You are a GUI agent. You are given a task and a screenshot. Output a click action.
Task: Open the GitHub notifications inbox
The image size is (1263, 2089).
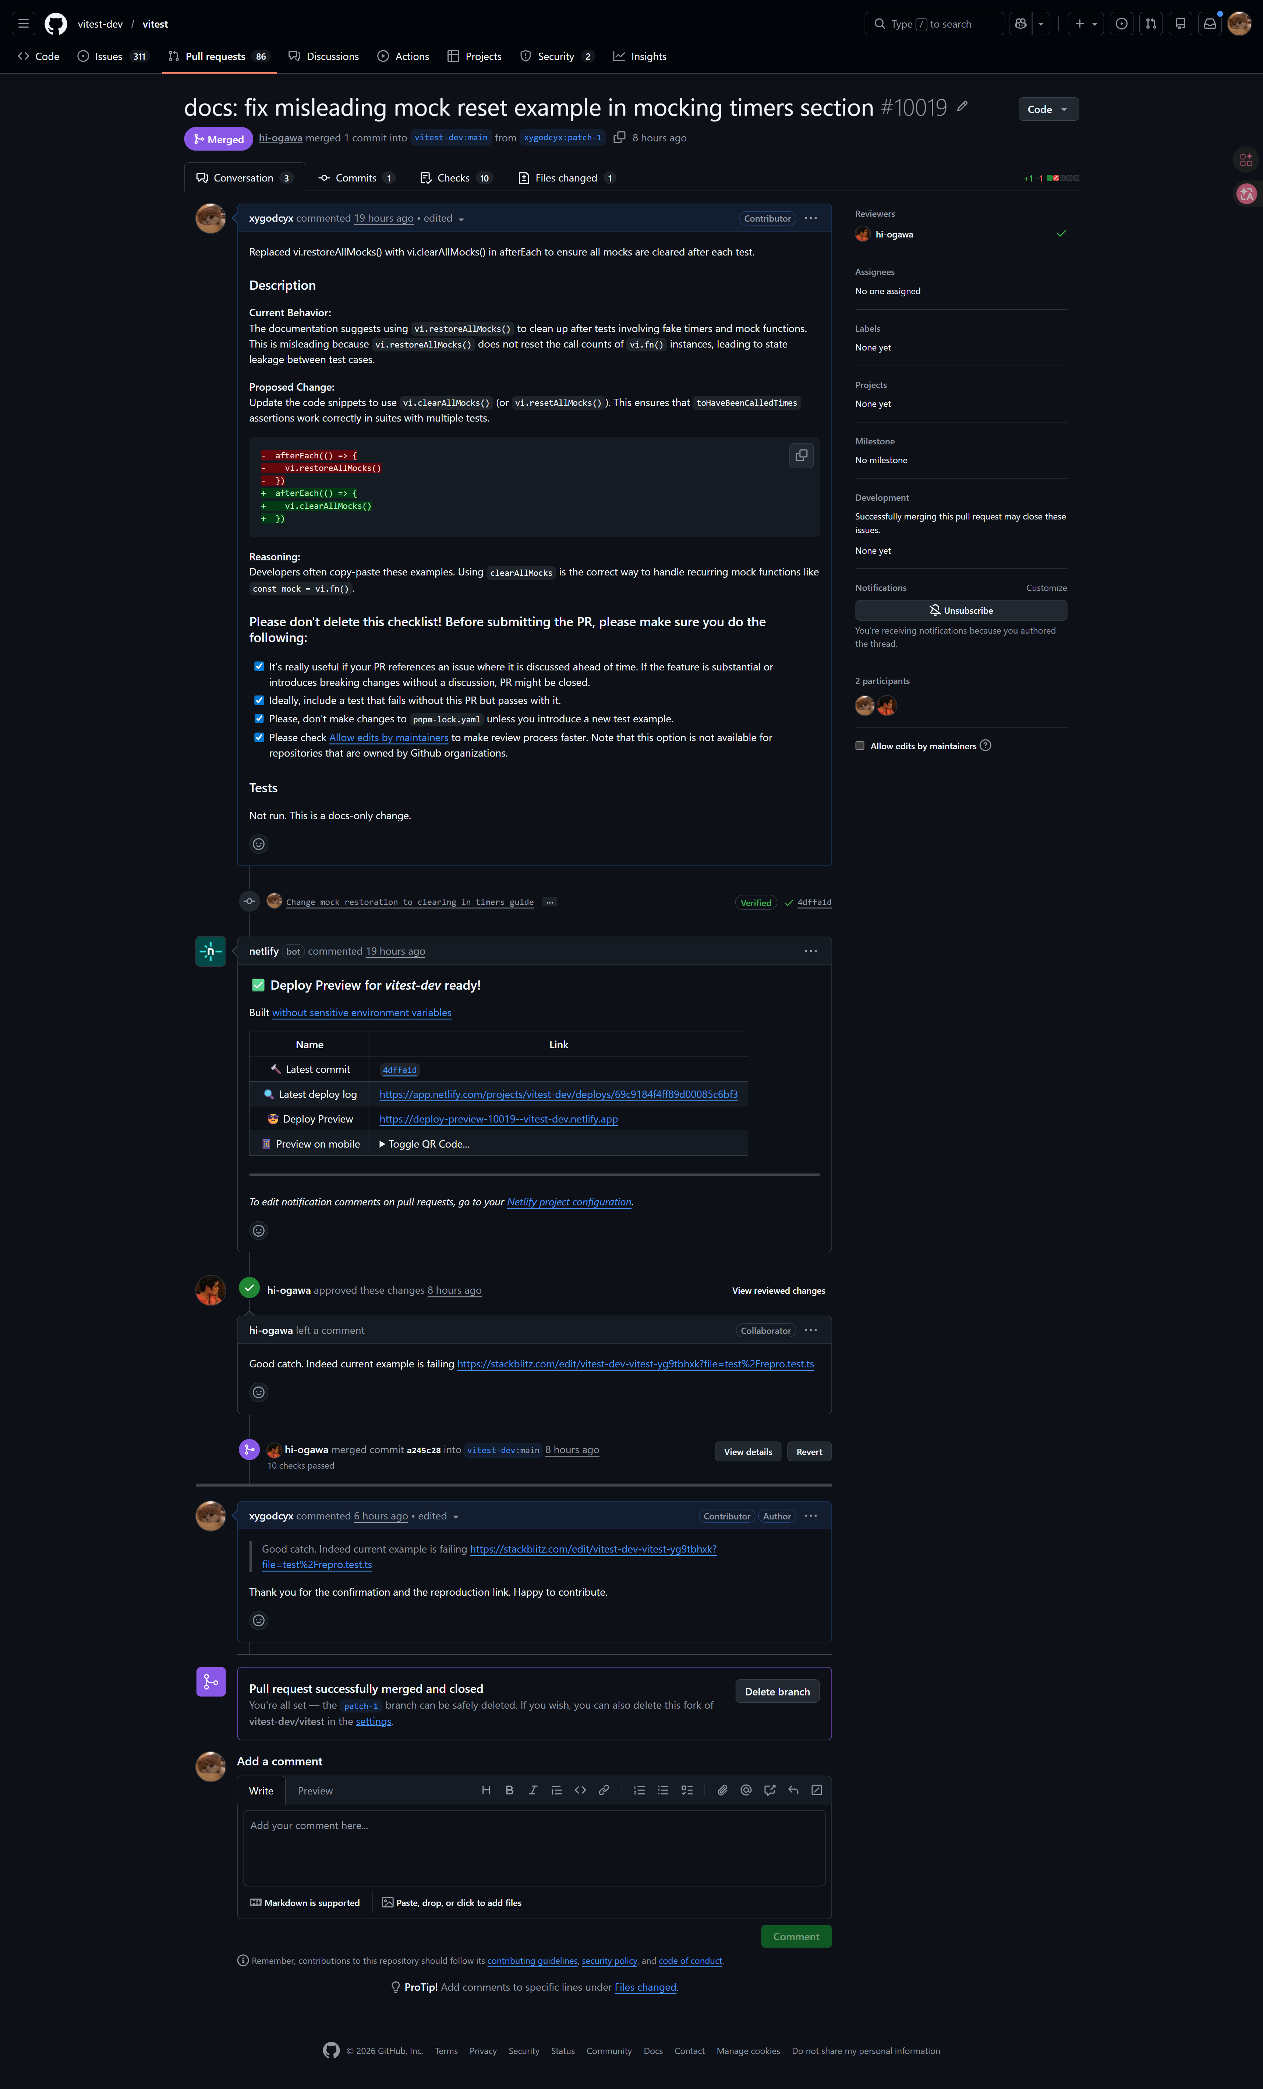[x=1209, y=23]
